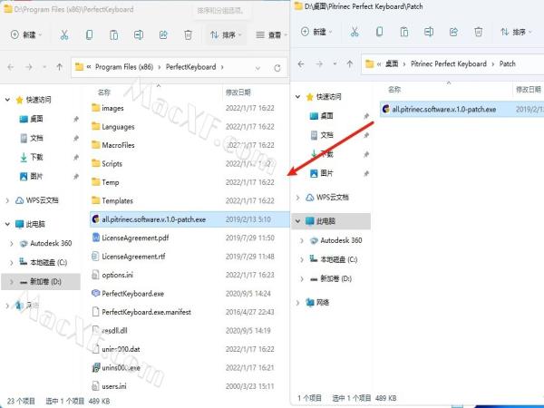Select patch exe in Patch window
544x408 pixels.
click(x=461, y=110)
